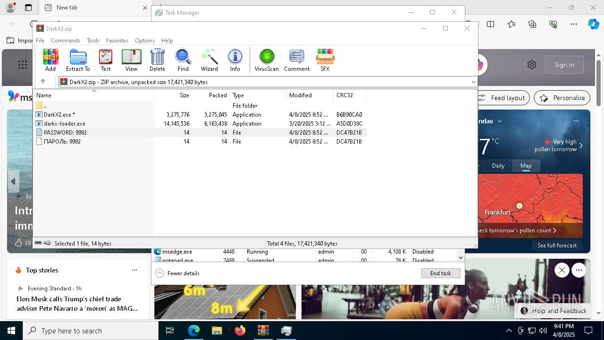Click Feed layout button
Image resolution: width=604 pixels, height=340 pixels.
(x=502, y=98)
